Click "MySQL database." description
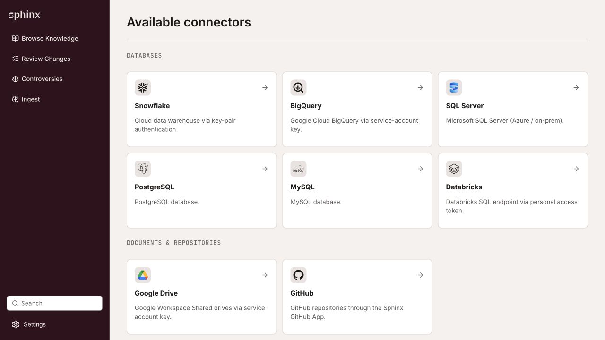The image size is (605, 340). click(316, 202)
